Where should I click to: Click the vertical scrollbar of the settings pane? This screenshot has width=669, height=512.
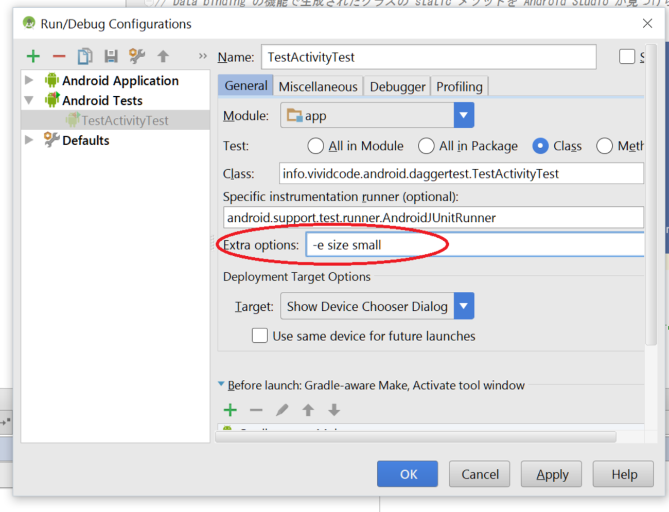[x=651, y=196]
